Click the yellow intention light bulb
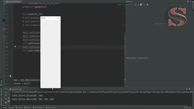The width and height of the screenshot is (194, 109). (x=15, y=47)
